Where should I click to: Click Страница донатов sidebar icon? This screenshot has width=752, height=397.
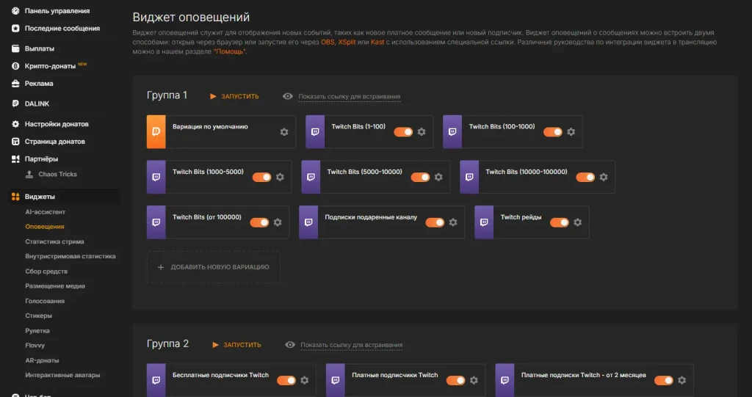point(15,142)
